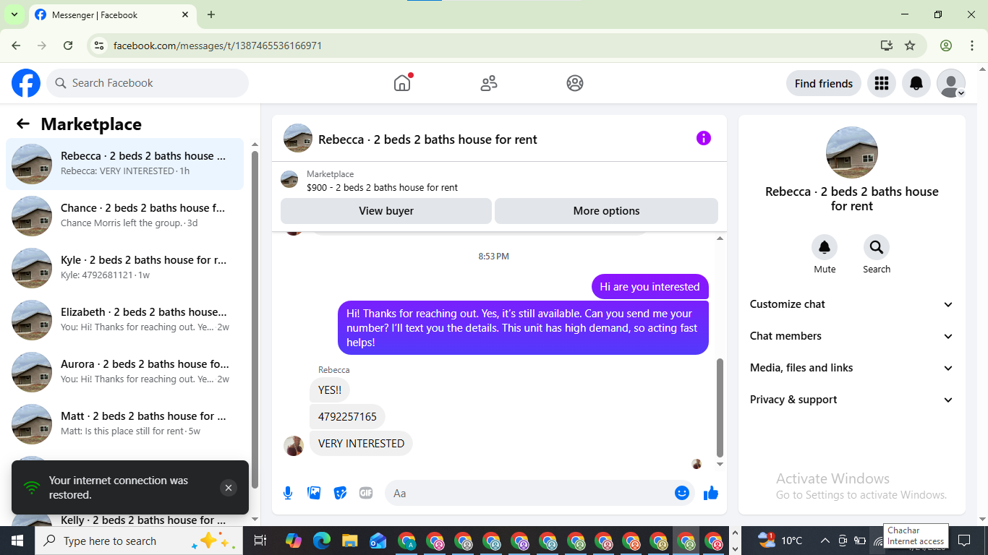This screenshot has height=555, width=988.
Task: Open the Chrome menu three dots
Action: point(972,46)
